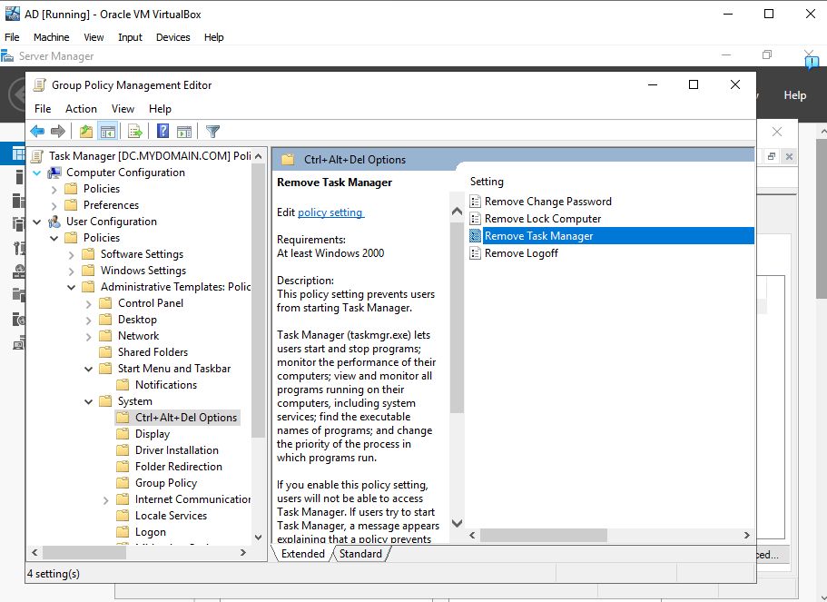Click the Group Policy Management Editor title bar icon
The height and width of the screenshot is (602, 827).
(39, 85)
